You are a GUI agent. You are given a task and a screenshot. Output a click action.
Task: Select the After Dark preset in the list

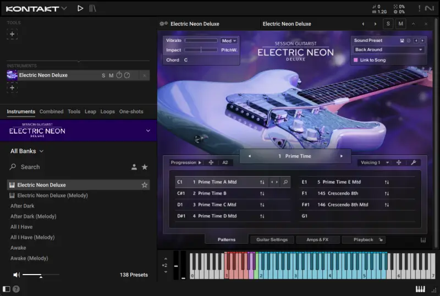[23, 206]
